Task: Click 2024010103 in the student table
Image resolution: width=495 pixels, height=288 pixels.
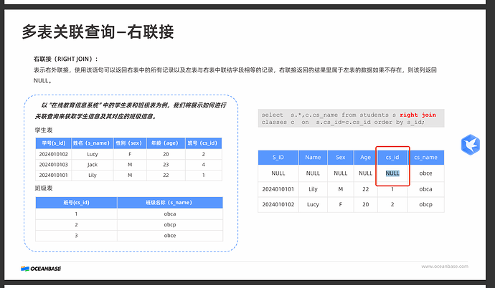Action: click(x=53, y=165)
